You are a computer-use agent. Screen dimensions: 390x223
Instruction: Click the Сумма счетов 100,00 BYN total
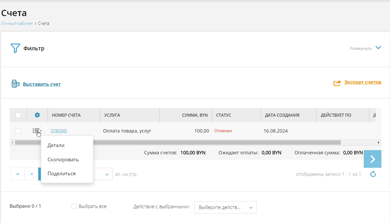[175, 153]
